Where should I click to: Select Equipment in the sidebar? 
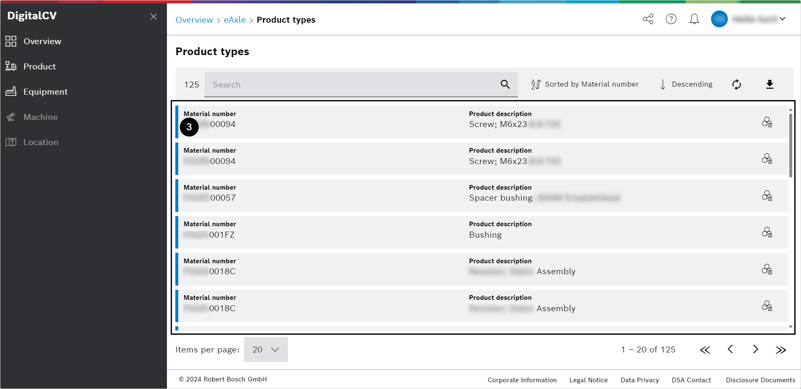[45, 92]
